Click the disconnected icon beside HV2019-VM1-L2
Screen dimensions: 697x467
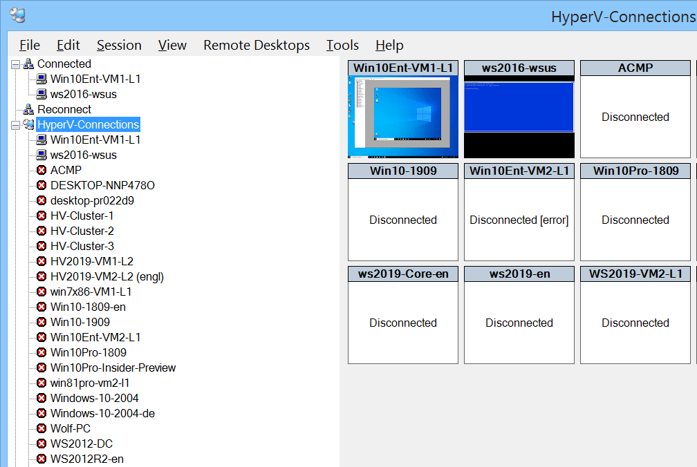pos(41,261)
